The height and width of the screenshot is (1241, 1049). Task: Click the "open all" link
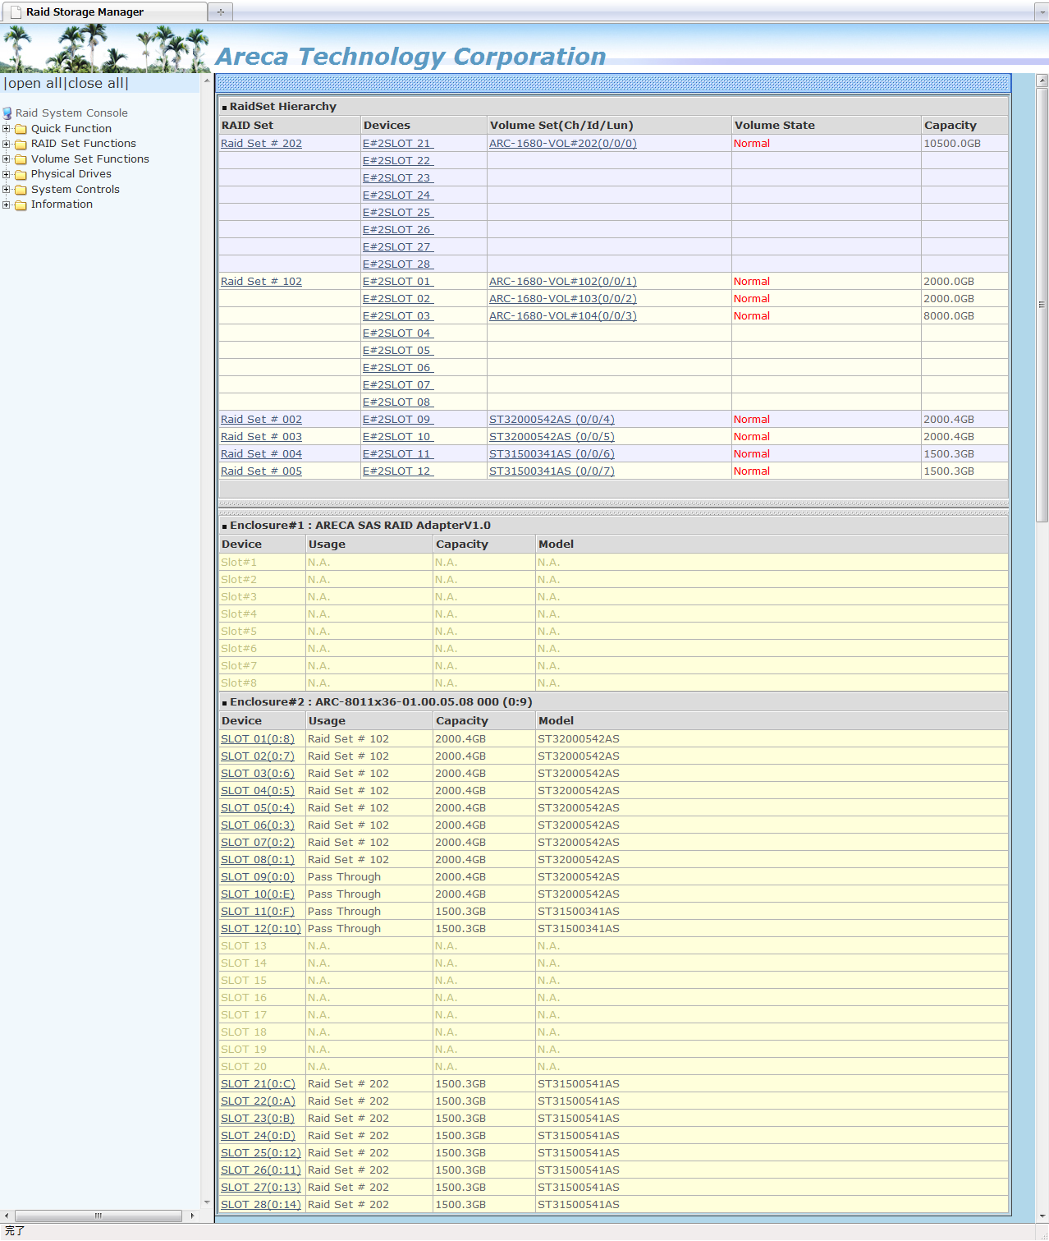34,83
